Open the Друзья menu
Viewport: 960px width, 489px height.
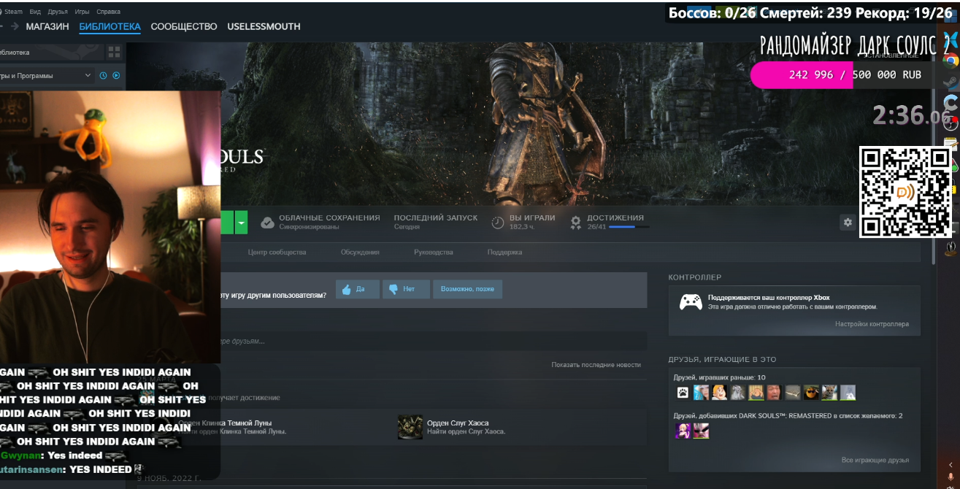point(58,12)
